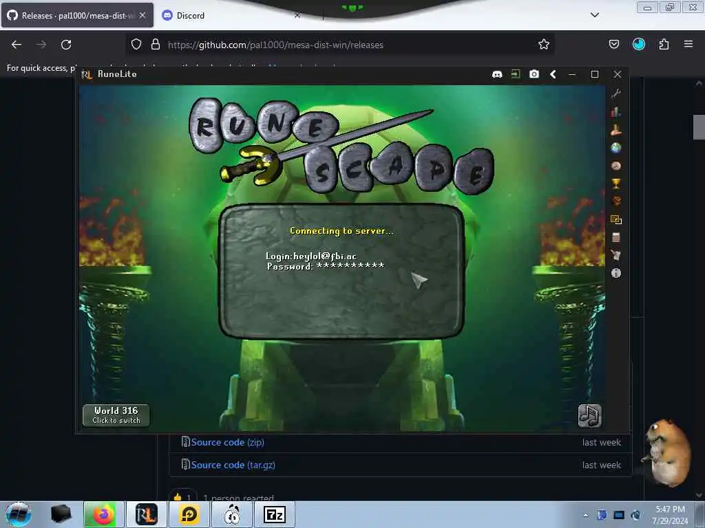Screen dimensions: 705x528
Task: Click the taskbar clock showing 5:47 PM
Action: [x=671, y=514]
